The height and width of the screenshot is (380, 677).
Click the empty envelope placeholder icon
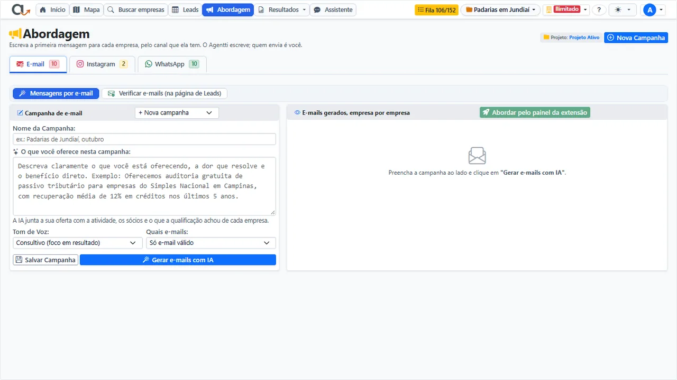477,156
